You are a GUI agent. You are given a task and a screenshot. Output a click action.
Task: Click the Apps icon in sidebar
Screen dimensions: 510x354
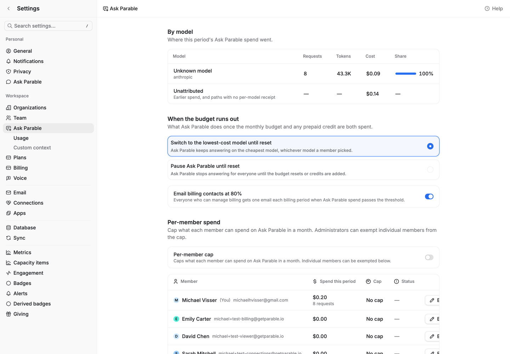[x=8, y=213]
